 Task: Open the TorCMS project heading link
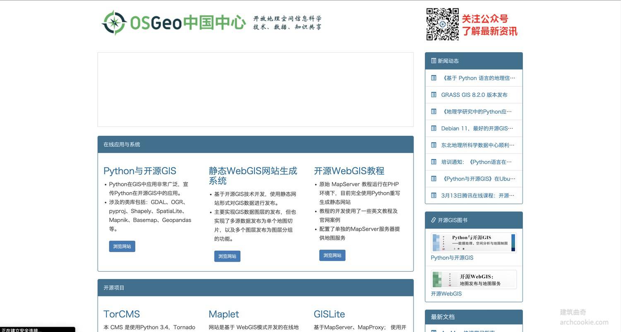click(122, 314)
